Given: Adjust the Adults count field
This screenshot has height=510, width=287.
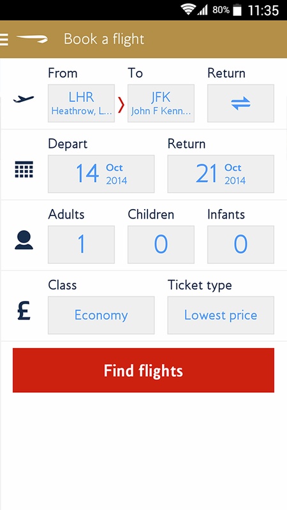Looking at the screenshot, I should tap(82, 245).
